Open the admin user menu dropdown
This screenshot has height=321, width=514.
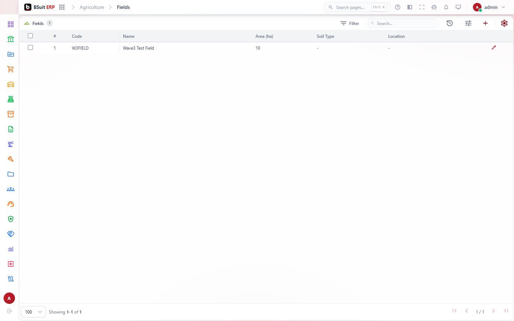click(489, 7)
